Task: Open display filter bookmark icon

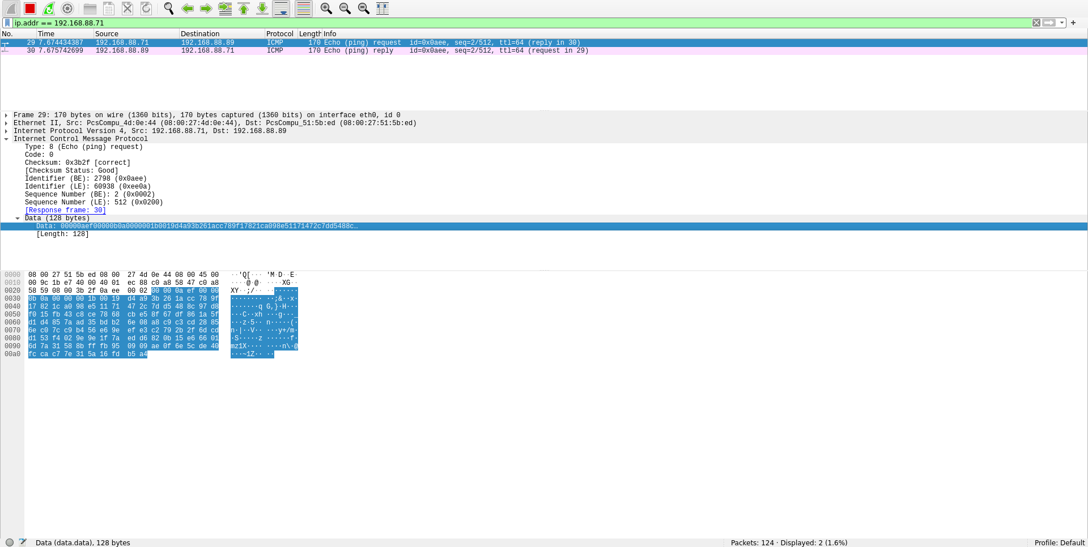Action: pos(7,23)
